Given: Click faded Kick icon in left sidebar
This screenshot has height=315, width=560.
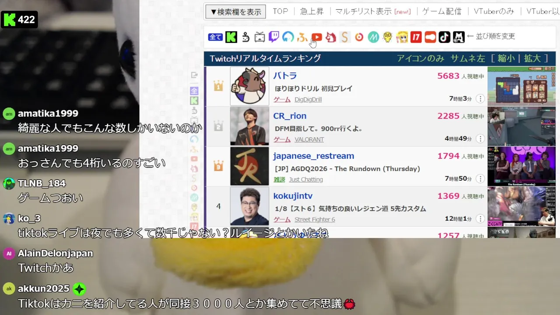Looking at the screenshot, I should pyautogui.click(x=194, y=101).
